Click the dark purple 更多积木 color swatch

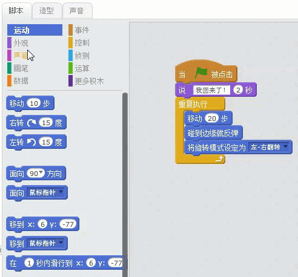pyautogui.click(x=70, y=80)
